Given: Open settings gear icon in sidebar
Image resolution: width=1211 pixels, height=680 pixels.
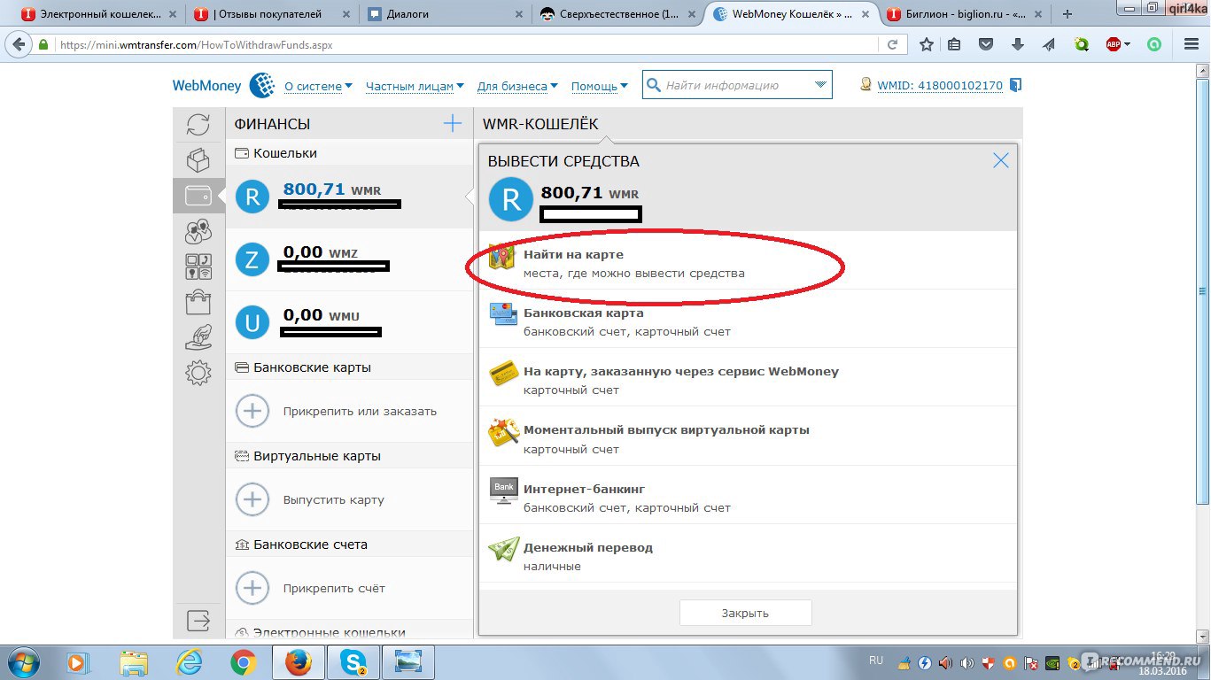Looking at the screenshot, I should 198,373.
